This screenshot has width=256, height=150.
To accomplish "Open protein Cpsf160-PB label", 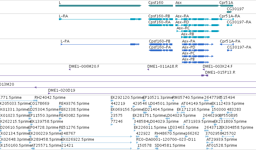I will [159, 41].
